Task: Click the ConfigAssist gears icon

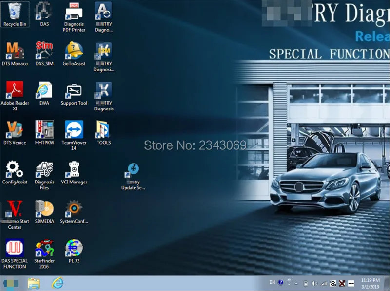Action: point(15,170)
